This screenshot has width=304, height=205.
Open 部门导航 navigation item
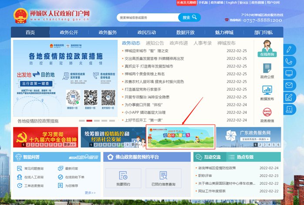pyautogui.click(x=264, y=32)
